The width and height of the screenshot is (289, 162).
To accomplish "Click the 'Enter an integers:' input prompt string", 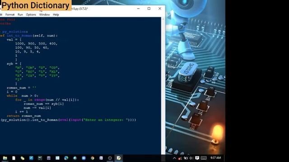I will (106, 120).
